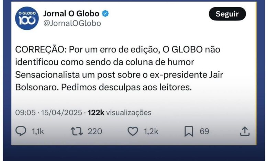The width and height of the screenshot is (268, 161).
Task: Like the post with heart icon
Action: (132, 131)
